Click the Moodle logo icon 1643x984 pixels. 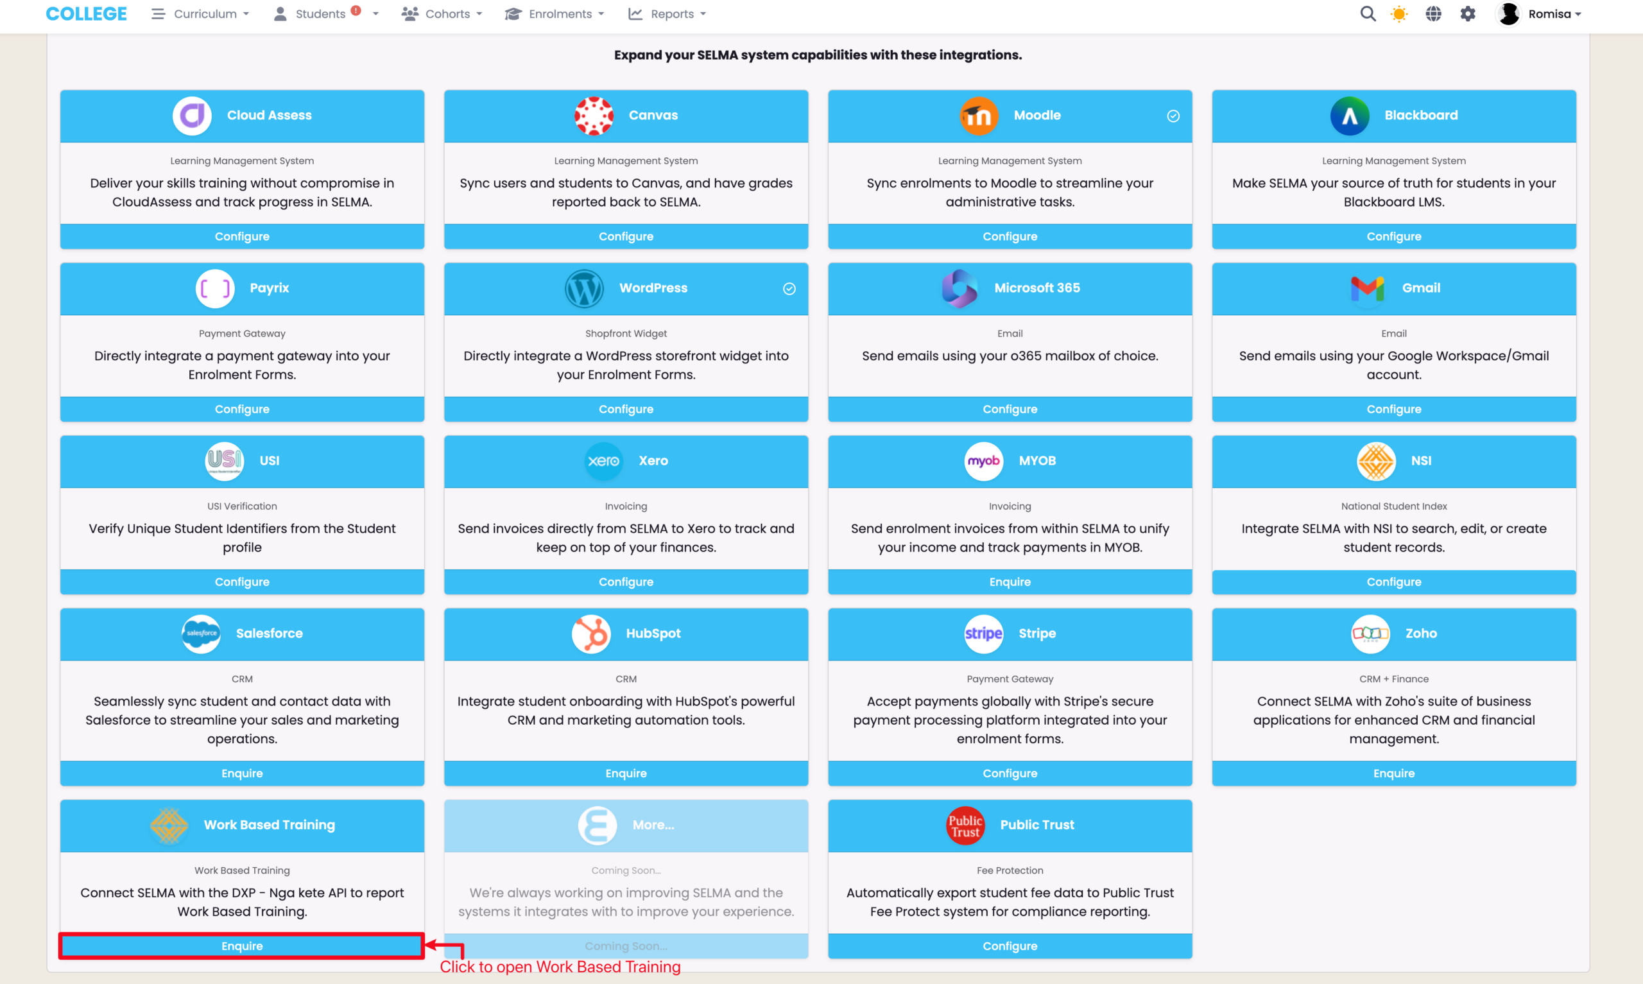[978, 116]
